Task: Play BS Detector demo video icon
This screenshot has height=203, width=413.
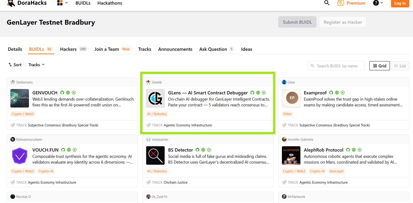Action: click(x=209, y=150)
